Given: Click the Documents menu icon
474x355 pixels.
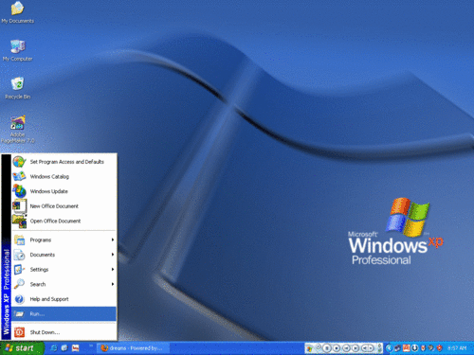Looking at the screenshot, I should coord(19,255).
